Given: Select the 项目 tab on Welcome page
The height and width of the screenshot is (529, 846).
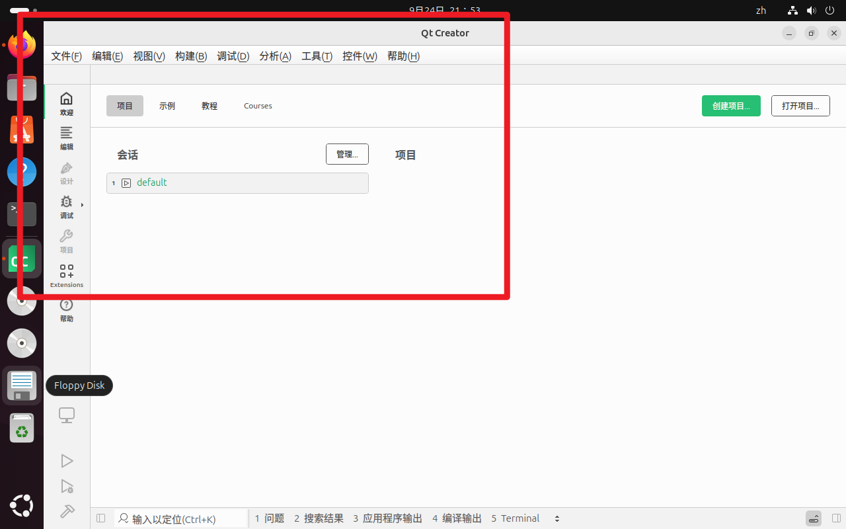Looking at the screenshot, I should coord(125,106).
